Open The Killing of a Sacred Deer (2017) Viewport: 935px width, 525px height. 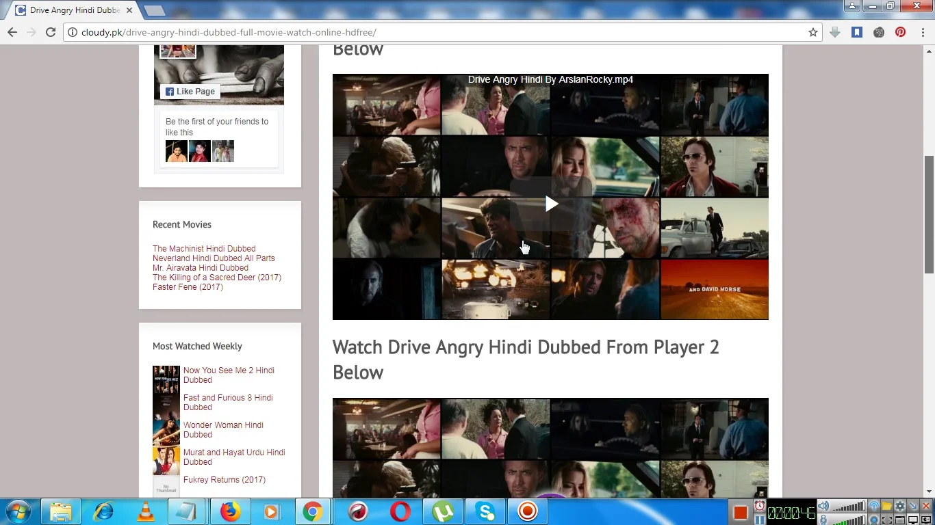(217, 278)
